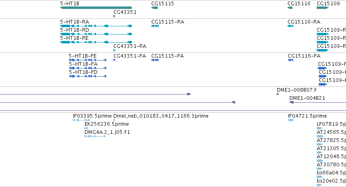346x187 pixels.
Task: Click the LP07819.5p EST arrow
Action: pyautogui.click(x=320, y=128)
